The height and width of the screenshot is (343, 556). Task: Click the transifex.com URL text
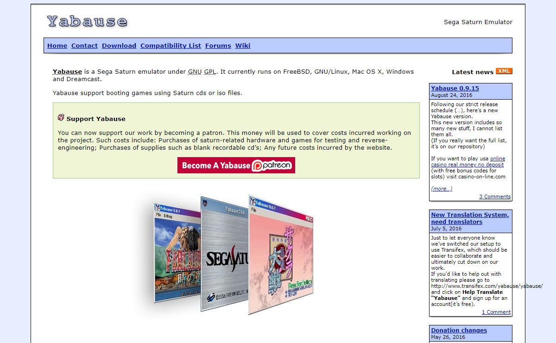tap(487, 286)
